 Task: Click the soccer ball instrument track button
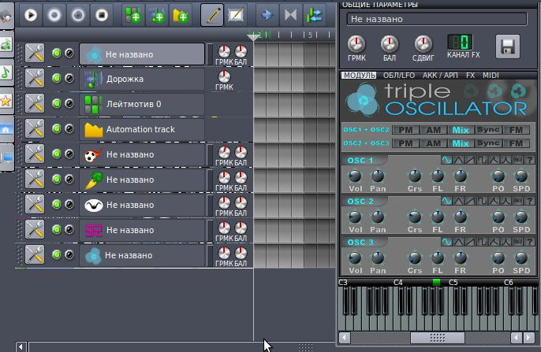pos(142,154)
